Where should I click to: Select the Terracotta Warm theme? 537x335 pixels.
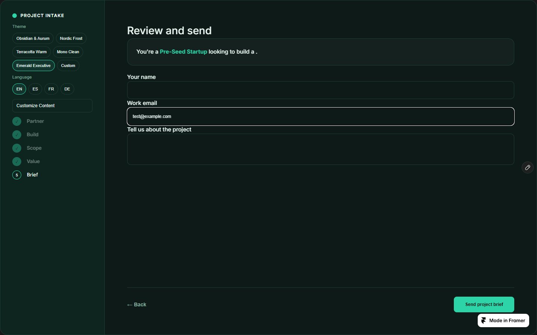[x=31, y=52]
